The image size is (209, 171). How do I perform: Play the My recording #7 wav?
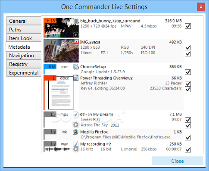point(76,149)
